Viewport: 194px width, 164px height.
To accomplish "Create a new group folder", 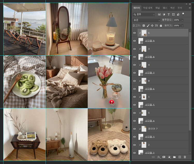I will tap(174, 157).
